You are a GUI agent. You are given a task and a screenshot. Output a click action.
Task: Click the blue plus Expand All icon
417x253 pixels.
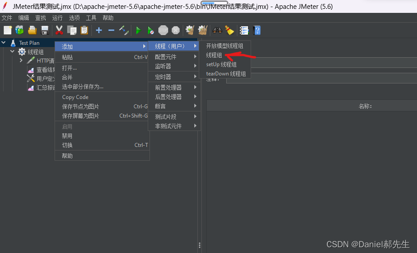pyautogui.click(x=99, y=30)
